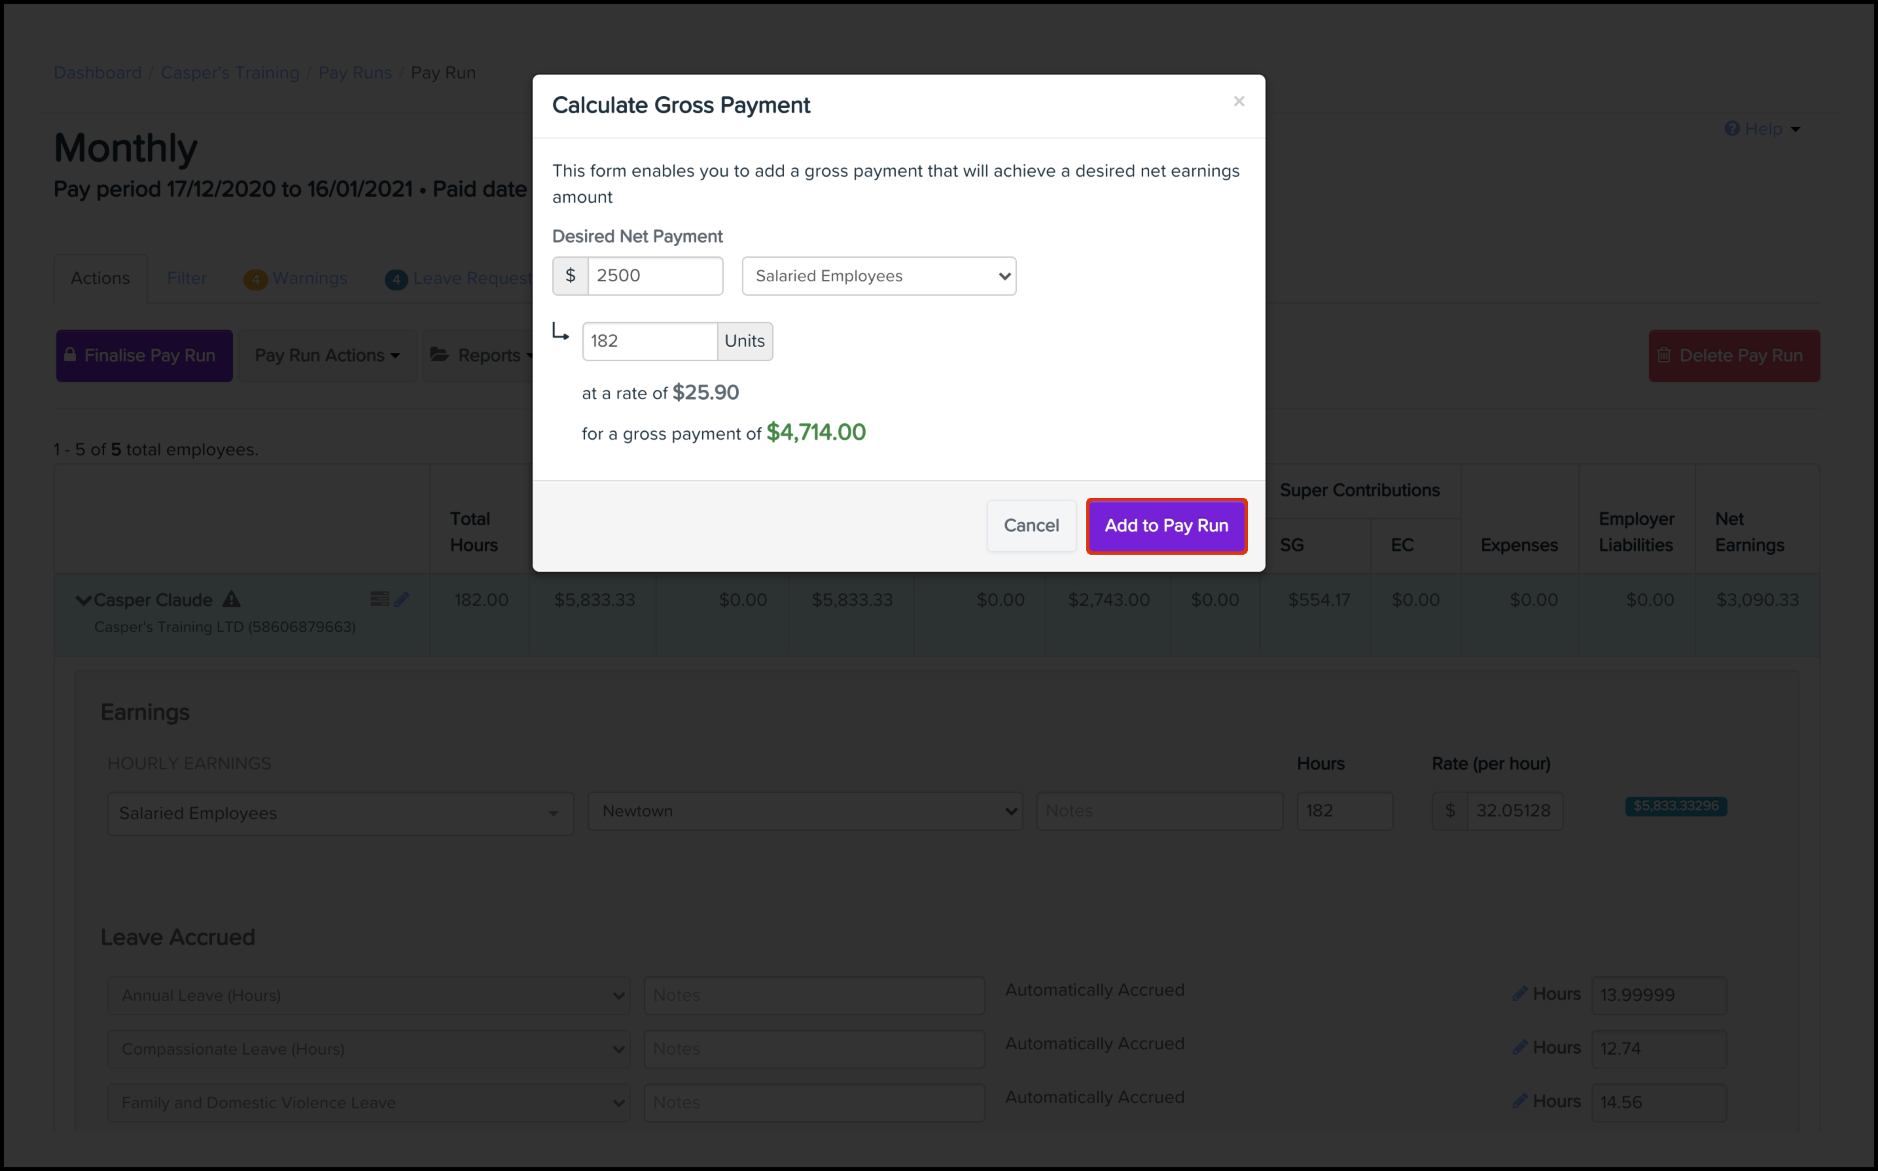Click Add to Pay Run button
The height and width of the screenshot is (1171, 1878).
[1165, 526]
